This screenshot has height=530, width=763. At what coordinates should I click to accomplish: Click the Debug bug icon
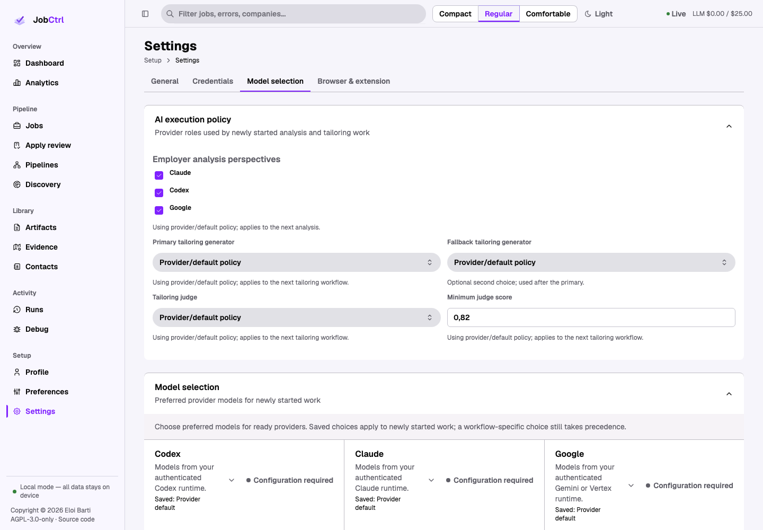point(17,329)
